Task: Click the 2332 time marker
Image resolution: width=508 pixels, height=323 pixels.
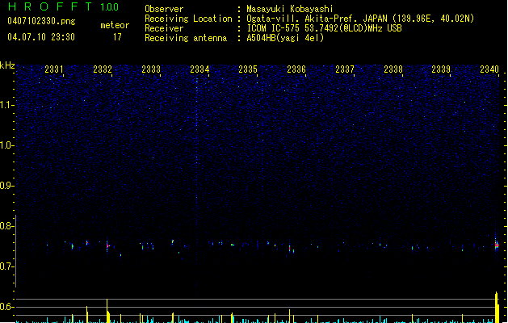Action: (x=103, y=69)
